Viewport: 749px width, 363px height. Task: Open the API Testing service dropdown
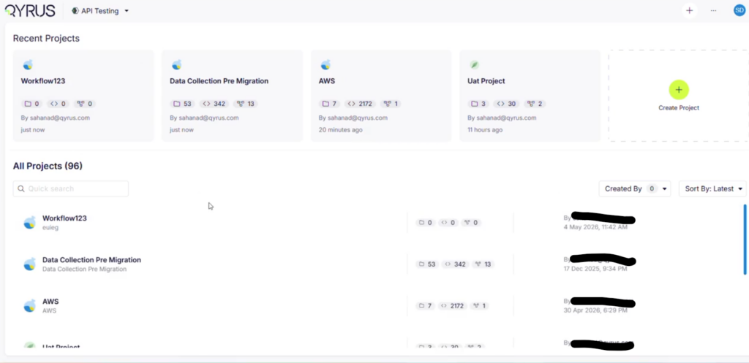(100, 11)
